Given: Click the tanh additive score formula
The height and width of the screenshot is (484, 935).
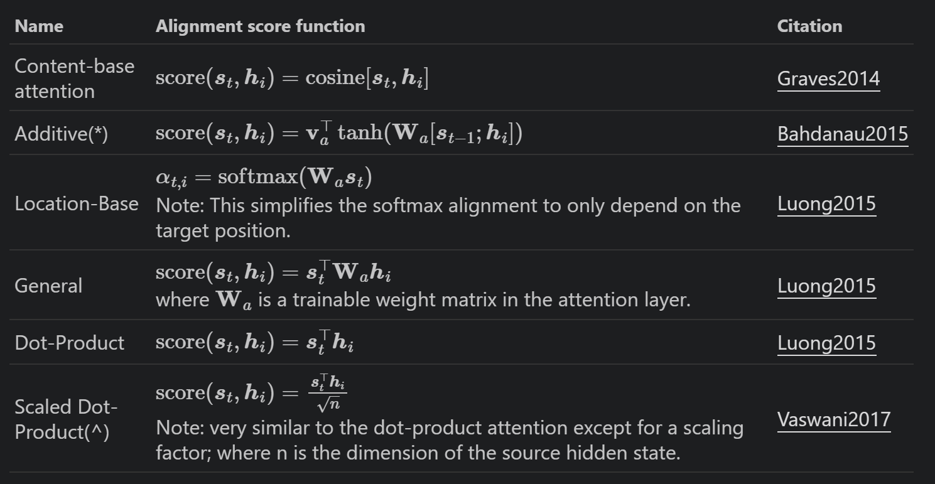Looking at the screenshot, I should tap(339, 134).
